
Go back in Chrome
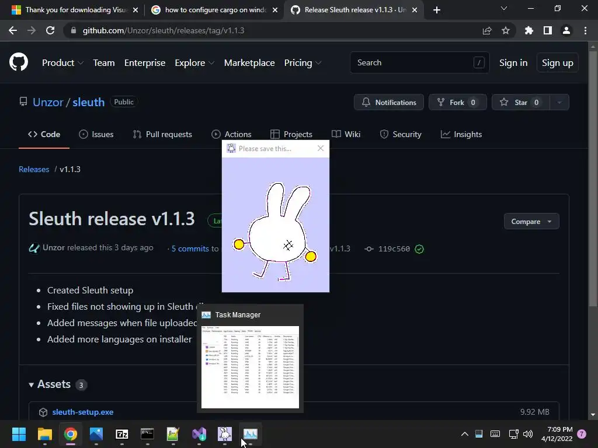pyautogui.click(x=13, y=30)
